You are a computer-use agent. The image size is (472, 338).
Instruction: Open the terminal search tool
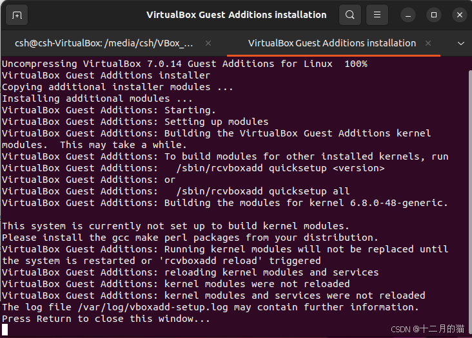pyautogui.click(x=349, y=15)
